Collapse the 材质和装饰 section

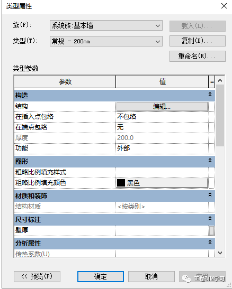pos(210,195)
